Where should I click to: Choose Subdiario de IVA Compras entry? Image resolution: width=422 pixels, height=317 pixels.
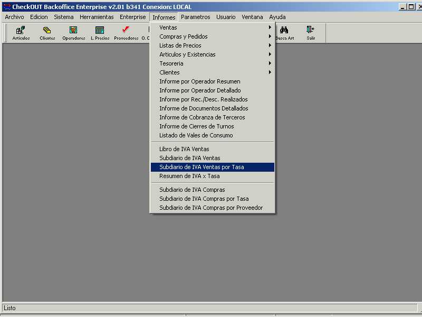point(213,190)
